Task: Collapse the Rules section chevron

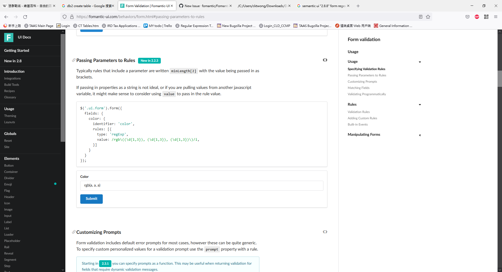Action: tap(420, 104)
